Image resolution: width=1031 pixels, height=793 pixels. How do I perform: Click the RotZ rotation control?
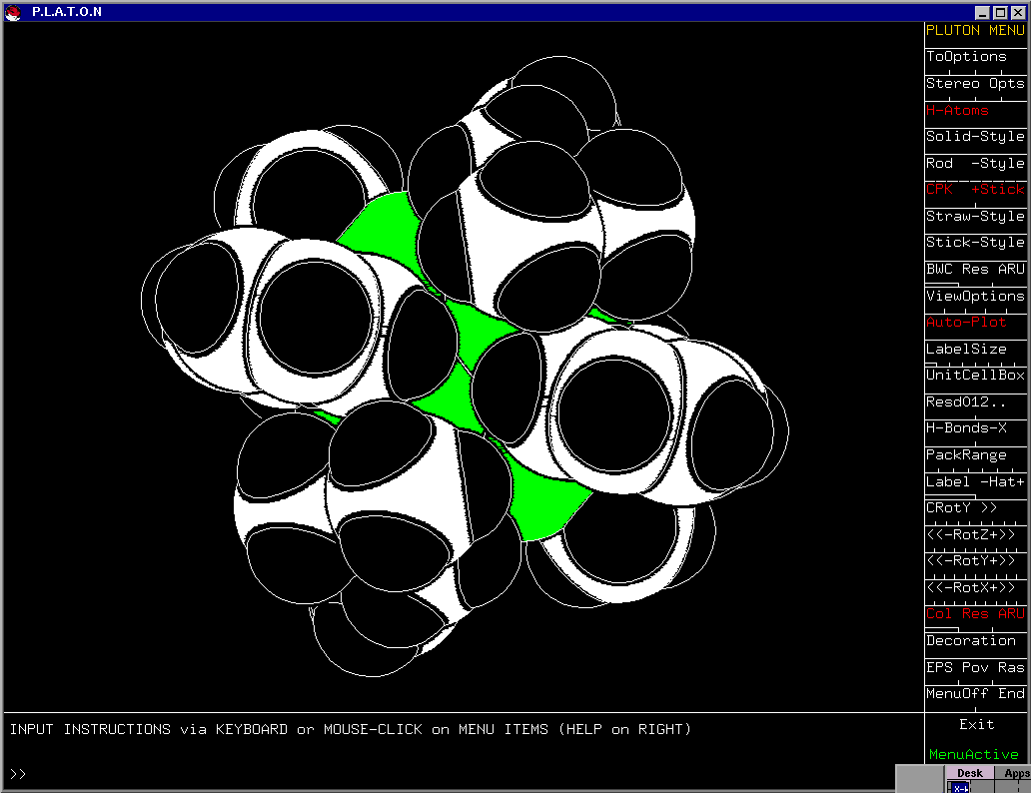coord(975,534)
